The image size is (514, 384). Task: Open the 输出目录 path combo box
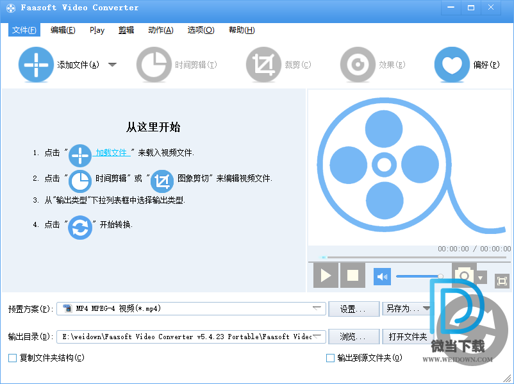[x=191, y=337]
